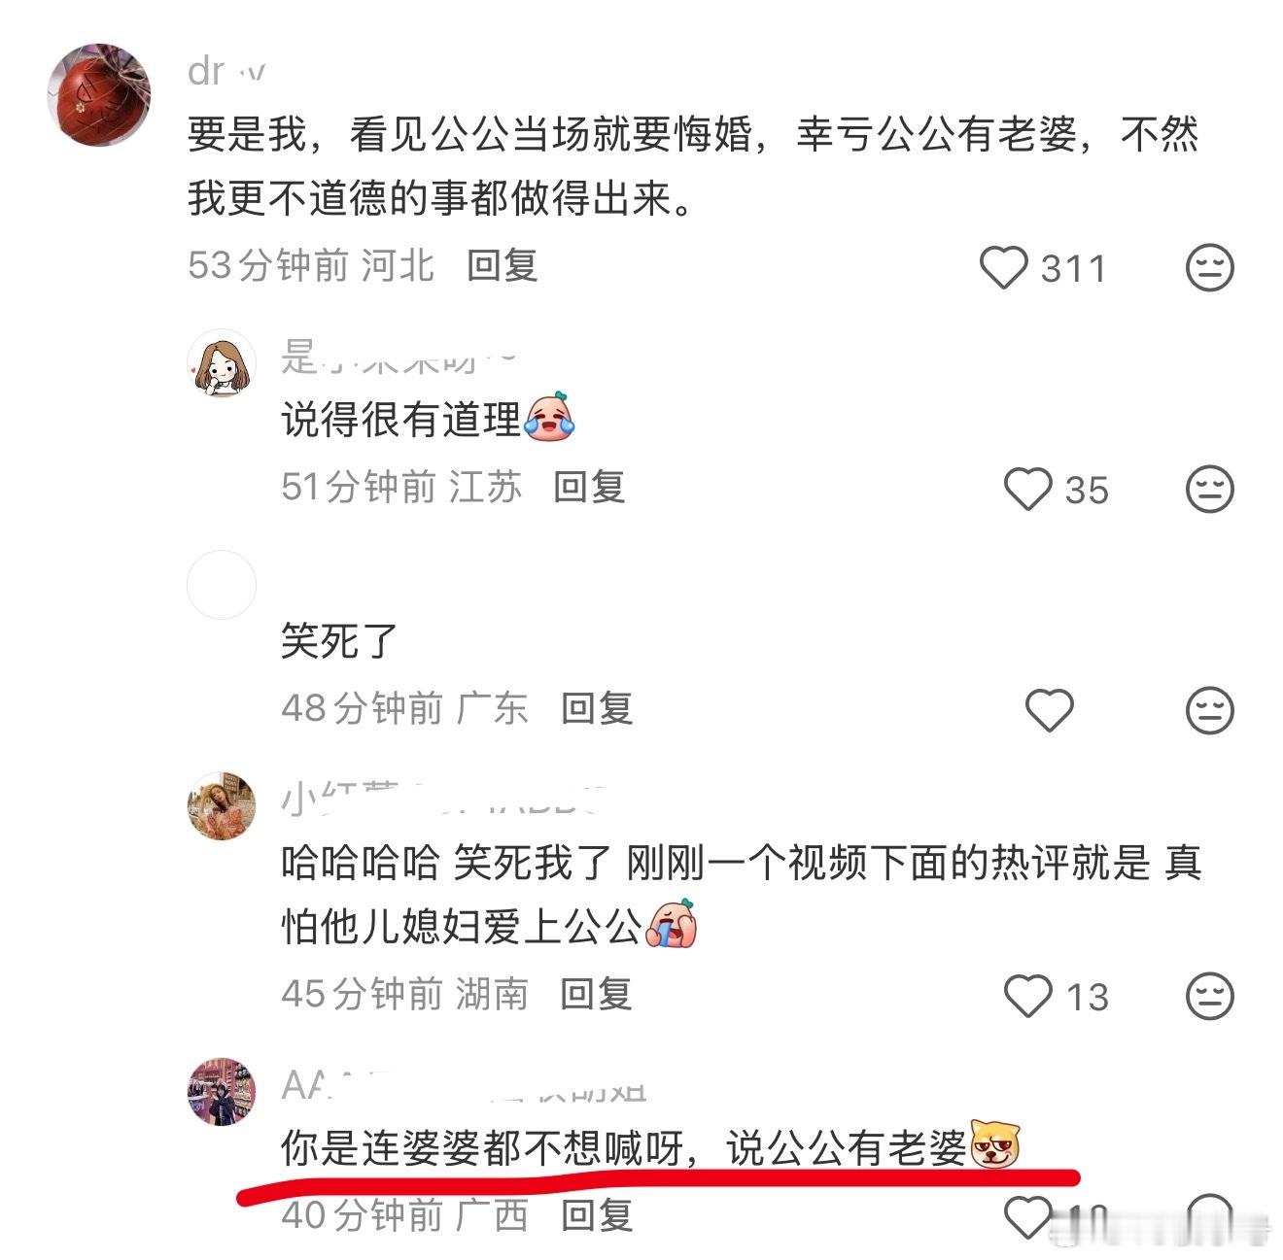The image size is (1283, 1260).
Task: Reply to the 51分钟前 江苏 comment
Action: [x=589, y=487]
